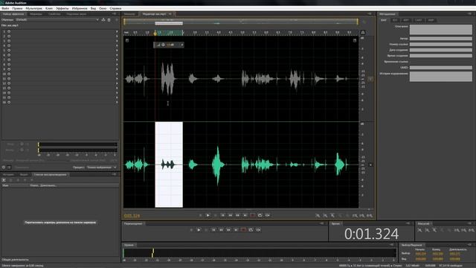Click Play in the Перемещение panel
The image size is (476, 268).
click(x=199, y=230)
